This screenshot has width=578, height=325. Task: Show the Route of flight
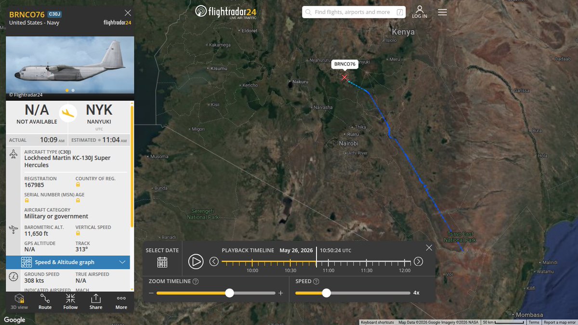45,301
